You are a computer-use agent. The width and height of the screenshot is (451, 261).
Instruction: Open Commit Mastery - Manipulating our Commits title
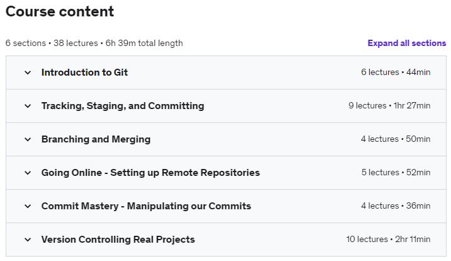pyautogui.click(x=146, y=206)
